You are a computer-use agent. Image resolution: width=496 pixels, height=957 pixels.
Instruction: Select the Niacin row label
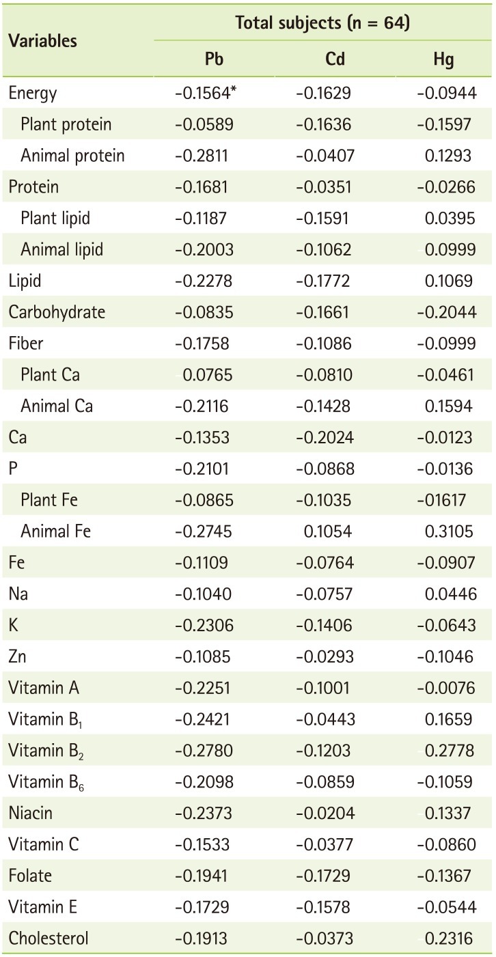coord(31,813)
